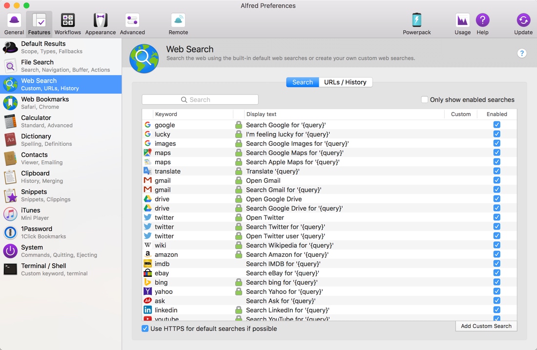Click the Amazon icon in amazon row
Image resolution: width=537 pixels, height=350 pixels.
[147, 254]
